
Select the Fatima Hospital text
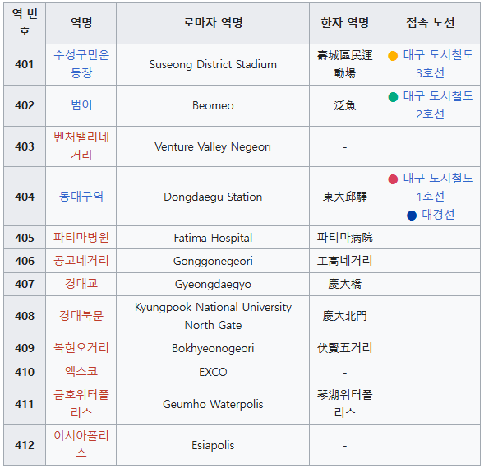click(x=213, y=238)
